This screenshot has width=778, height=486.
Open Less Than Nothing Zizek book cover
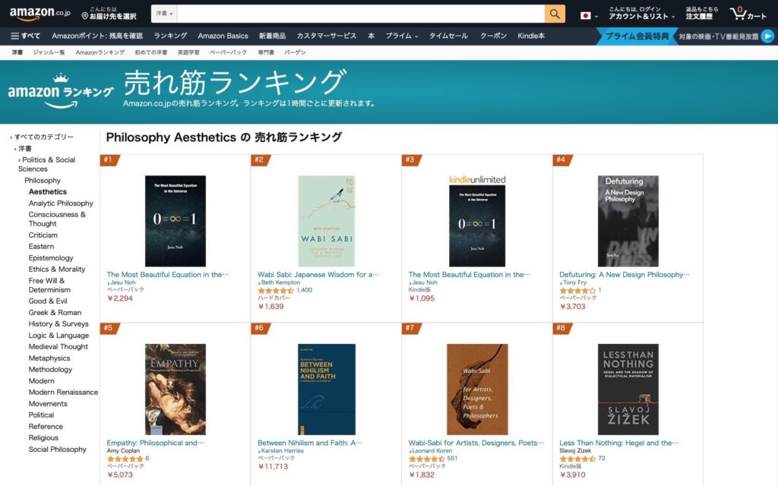click(628, 390)
